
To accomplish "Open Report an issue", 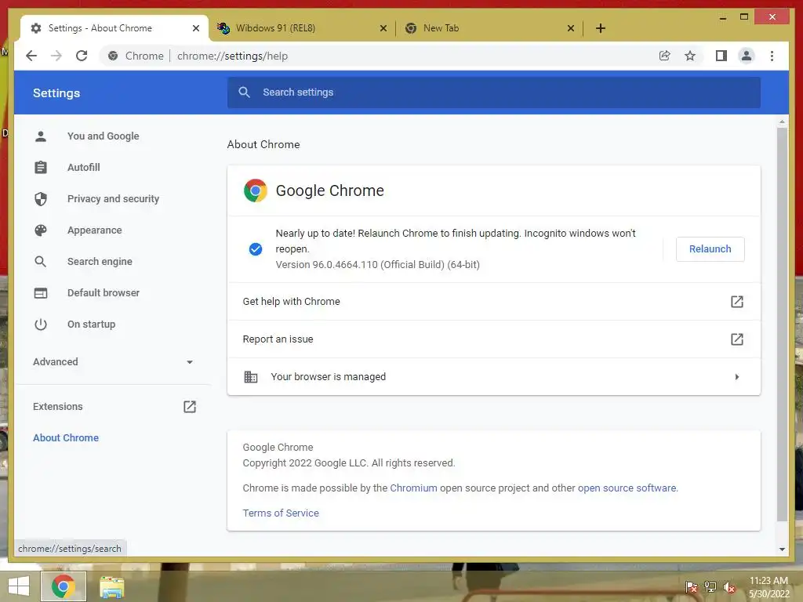I will [x=494, y=339].
